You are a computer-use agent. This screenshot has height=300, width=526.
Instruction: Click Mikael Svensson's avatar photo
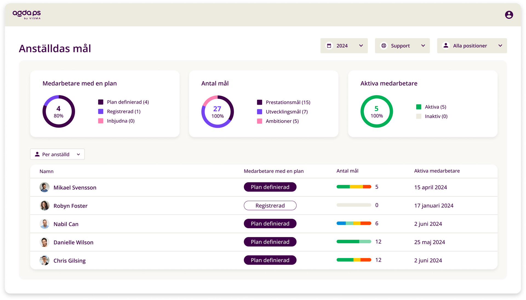click(x=44, y=187)
